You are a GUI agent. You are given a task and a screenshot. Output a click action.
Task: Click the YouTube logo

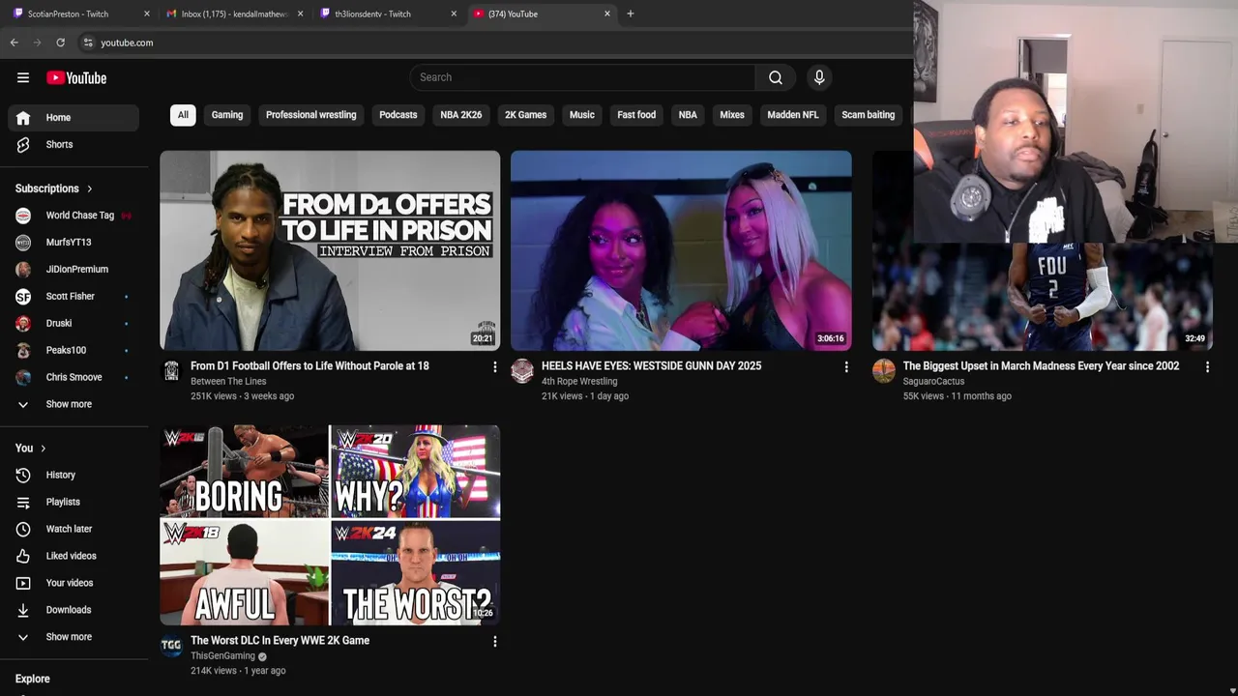click(x=76, y=77)
